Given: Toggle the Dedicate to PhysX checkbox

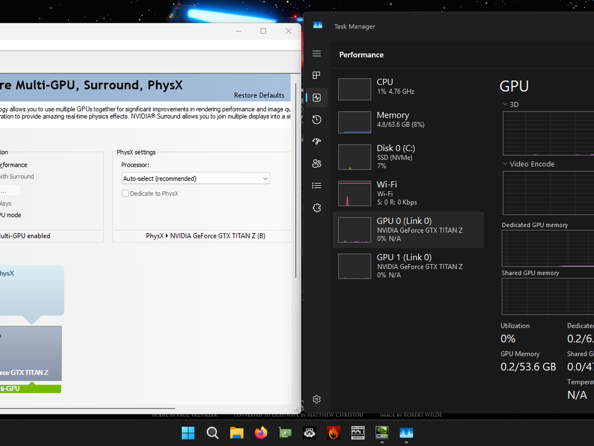Looking at the screenshot, I should [x=125, y=193].
